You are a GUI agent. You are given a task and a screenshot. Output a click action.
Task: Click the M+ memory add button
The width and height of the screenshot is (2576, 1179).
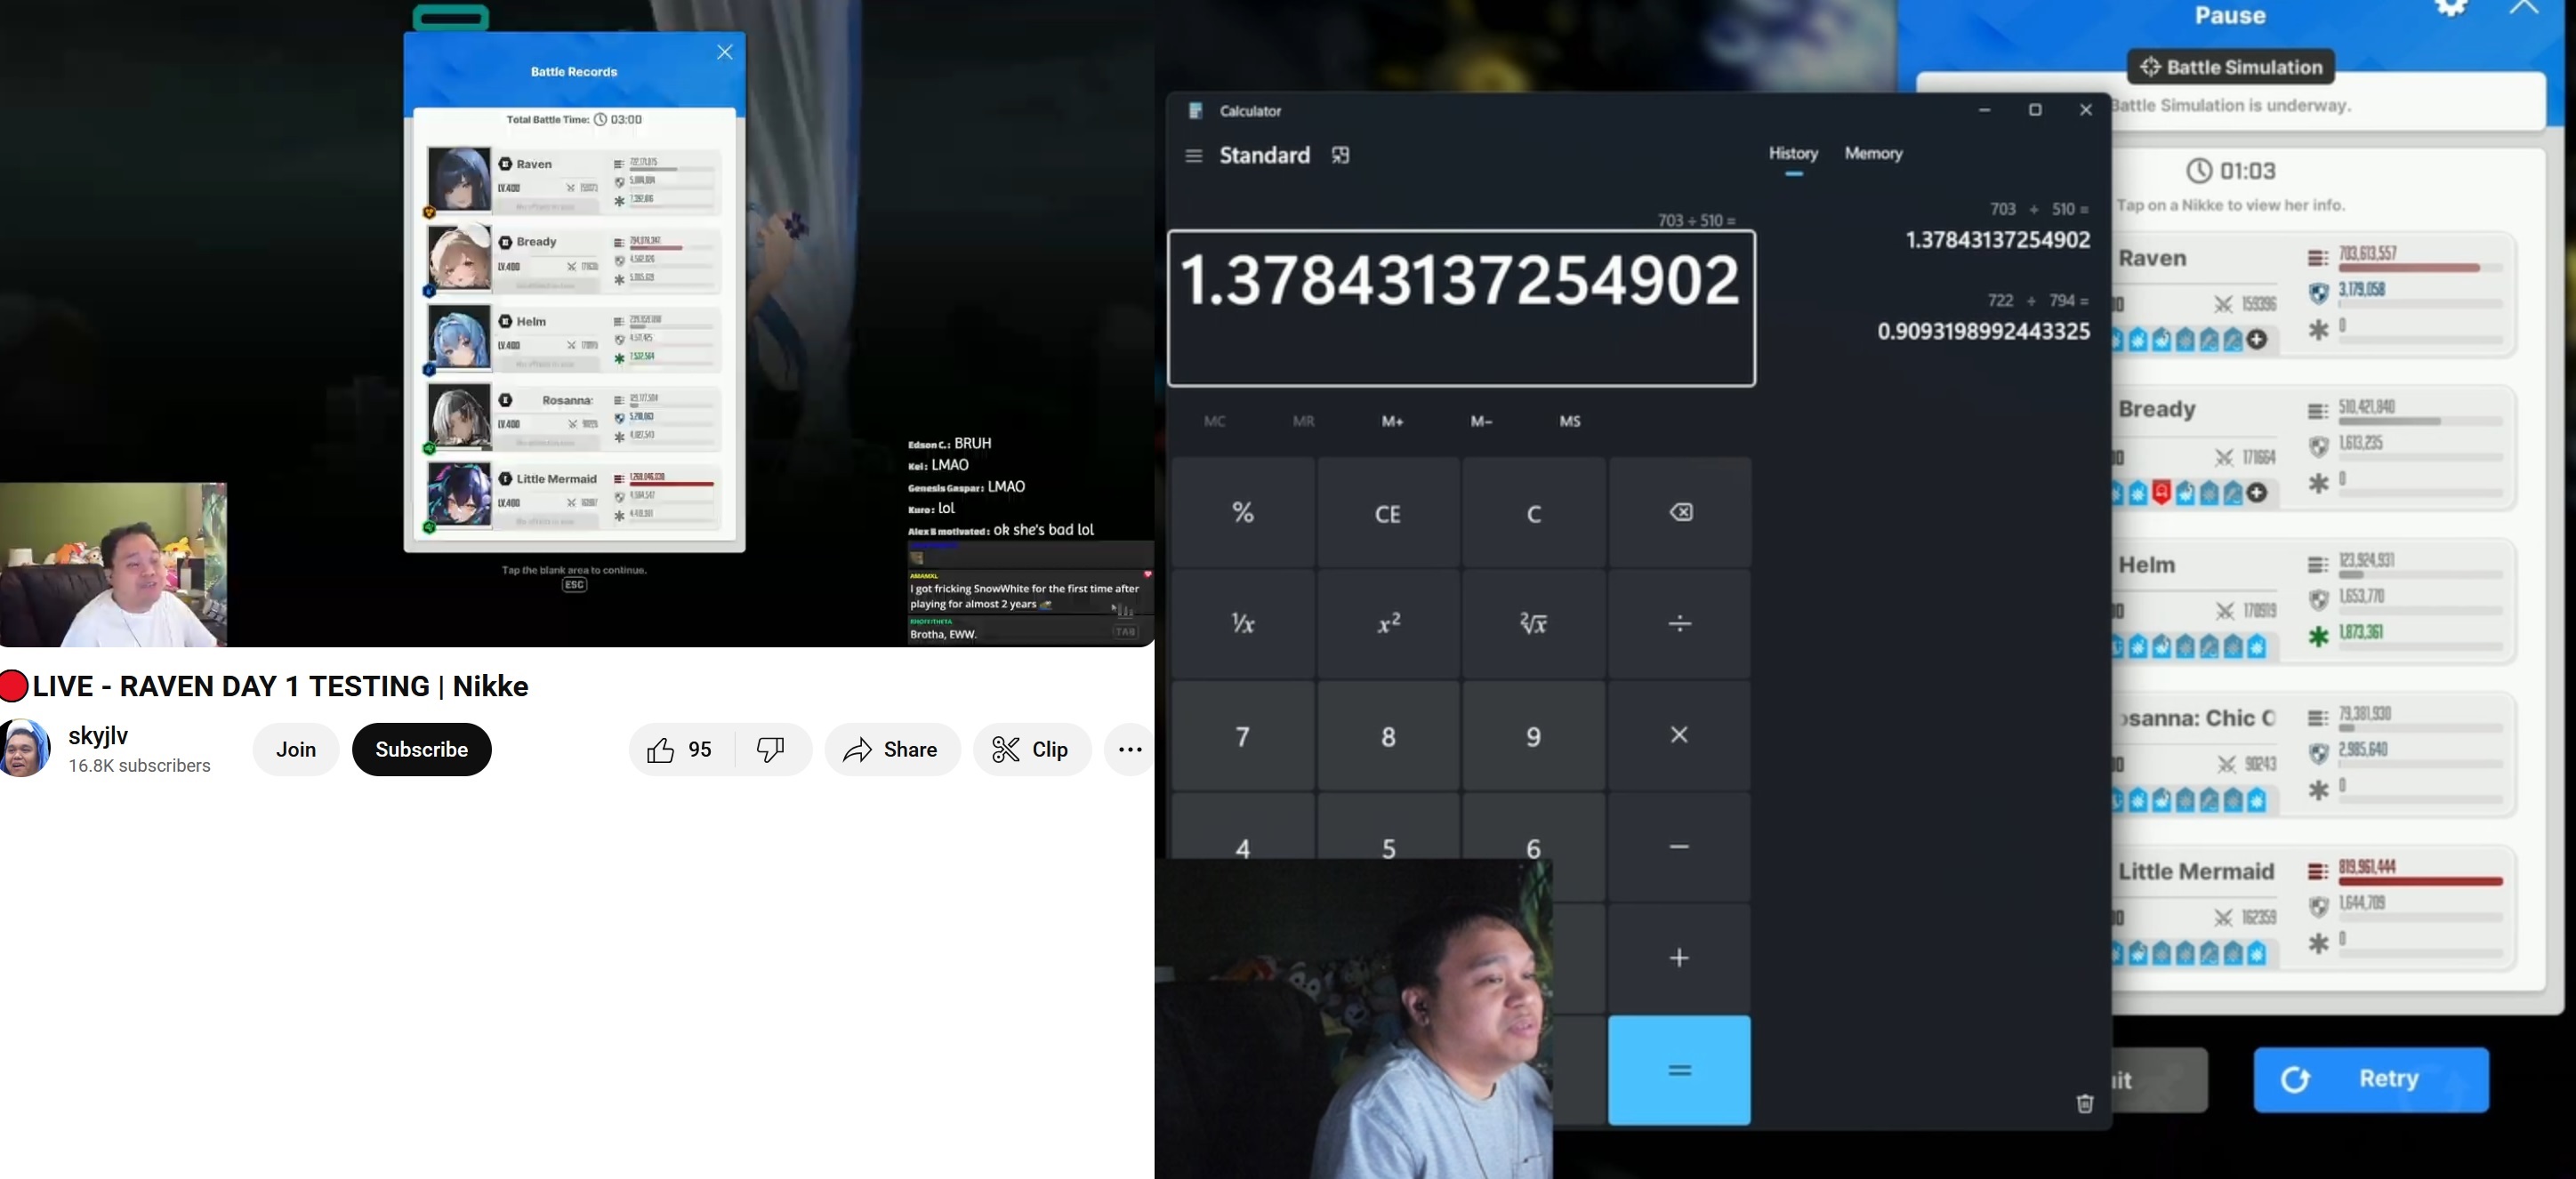pos(1392,421)
